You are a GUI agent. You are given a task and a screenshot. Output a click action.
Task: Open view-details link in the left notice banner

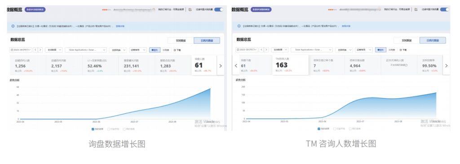pyautogui.click(x=120, y=26)
